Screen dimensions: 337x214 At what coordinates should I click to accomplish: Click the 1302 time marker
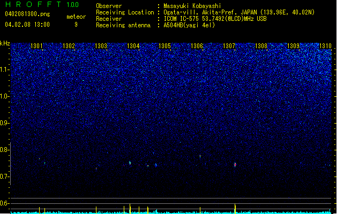click(69, 46)
